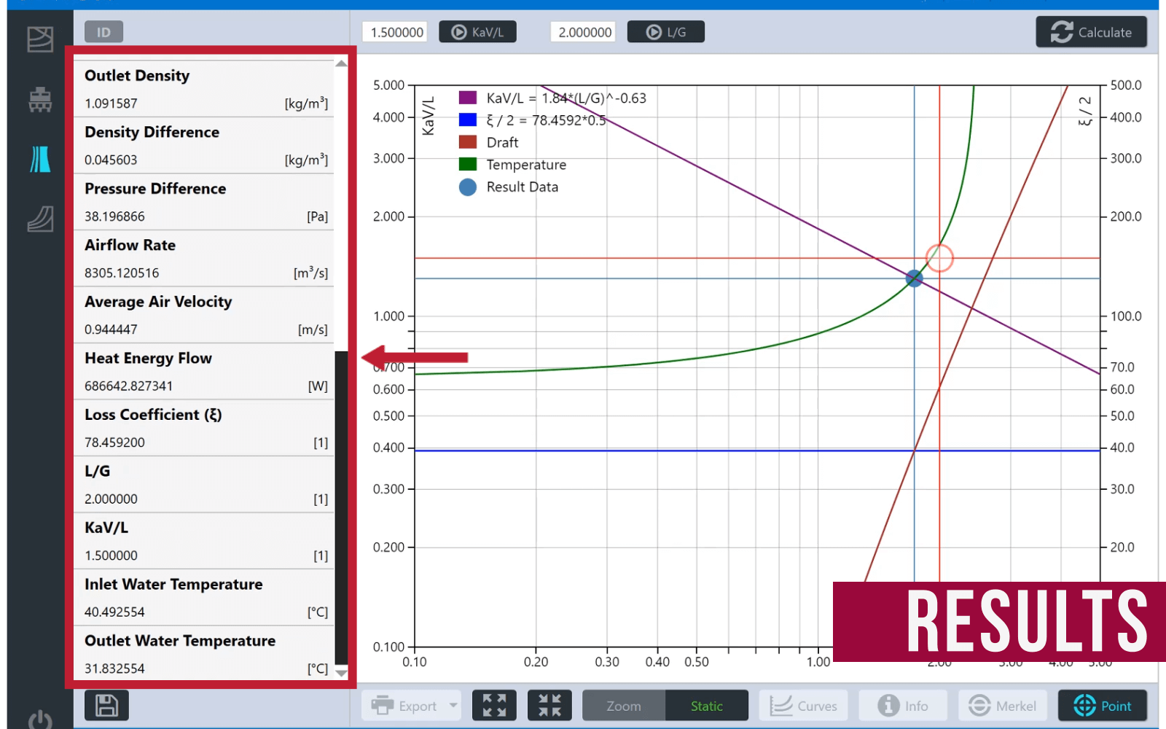Click the purple KaV/L legend swatch

point(468,98)
